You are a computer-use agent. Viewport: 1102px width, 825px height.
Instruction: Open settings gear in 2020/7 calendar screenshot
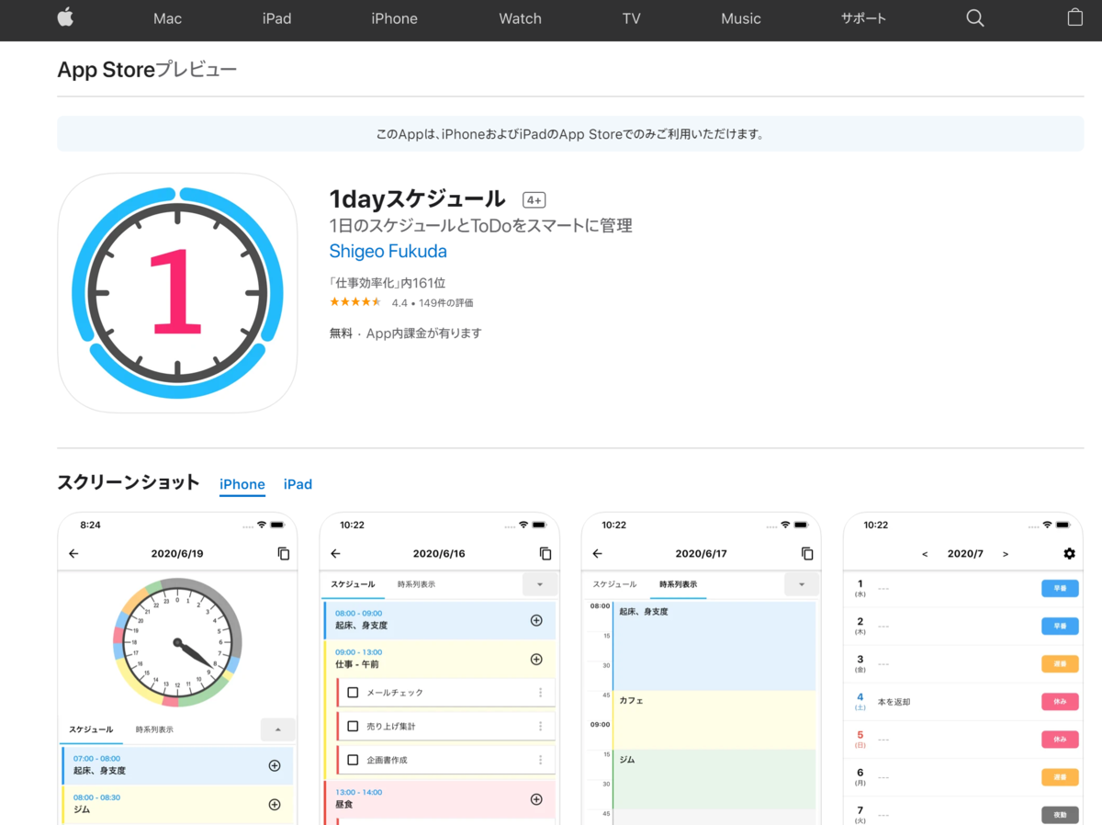click(1069, 554)
